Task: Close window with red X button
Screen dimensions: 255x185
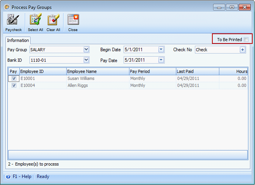Action: 245,7
